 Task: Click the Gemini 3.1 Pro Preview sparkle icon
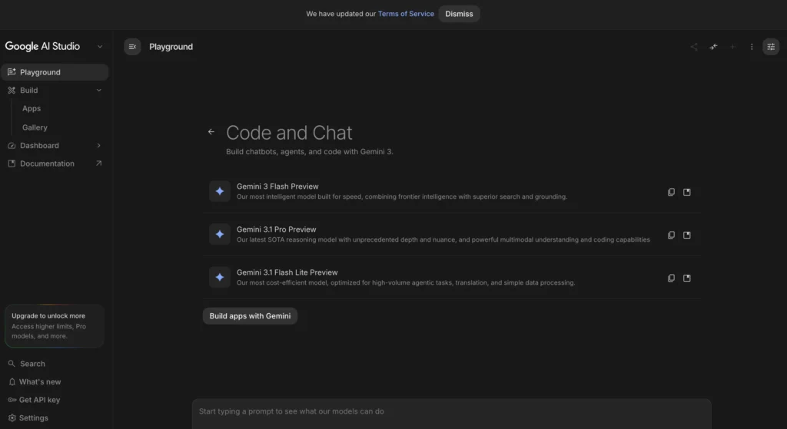(220, 234)
